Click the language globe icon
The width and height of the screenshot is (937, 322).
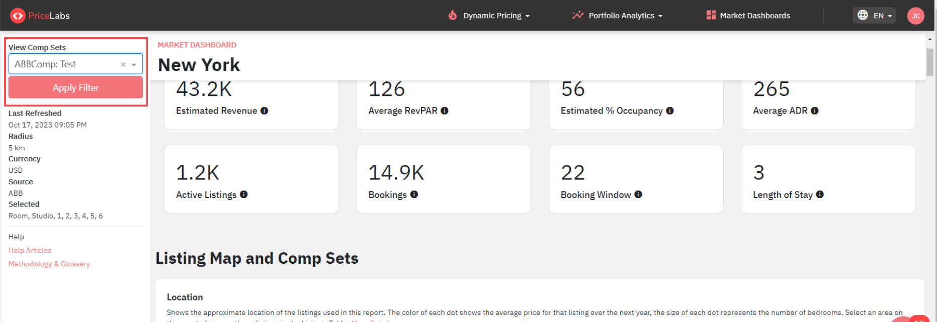[863, 15]
